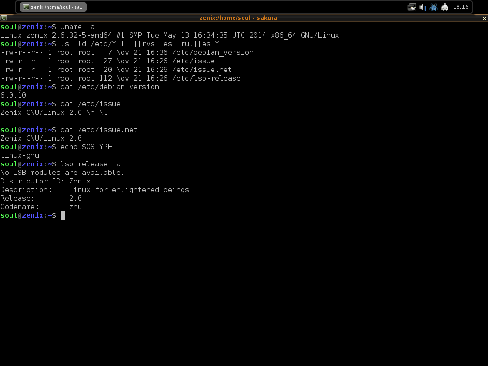This screenshot has height=366, width=488.
Task: Click the 'uname -a' command text
Action: pos(78,27)
